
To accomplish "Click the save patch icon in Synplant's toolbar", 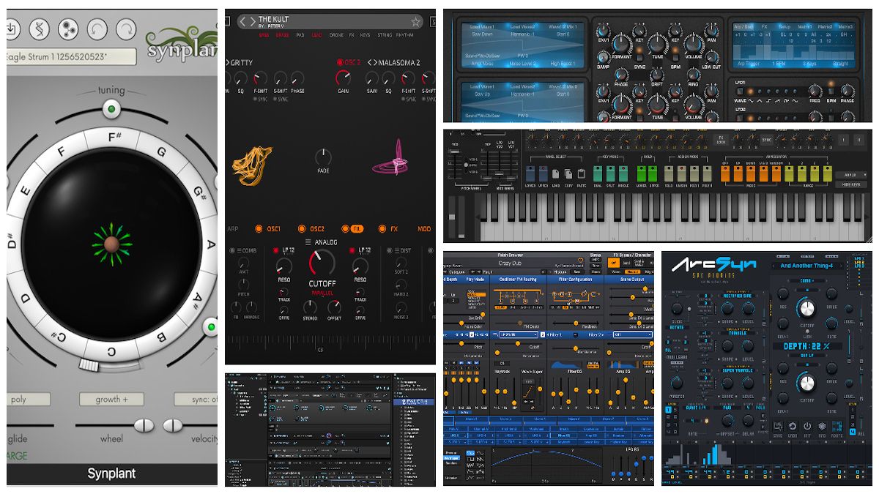I will coord(11,31).
